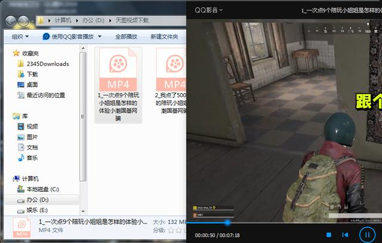Click the QQ影音 progress bar knob
This screenshot has width=382, height=243.
[227, 223]
